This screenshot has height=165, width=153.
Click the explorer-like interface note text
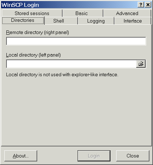coord(62,75)
